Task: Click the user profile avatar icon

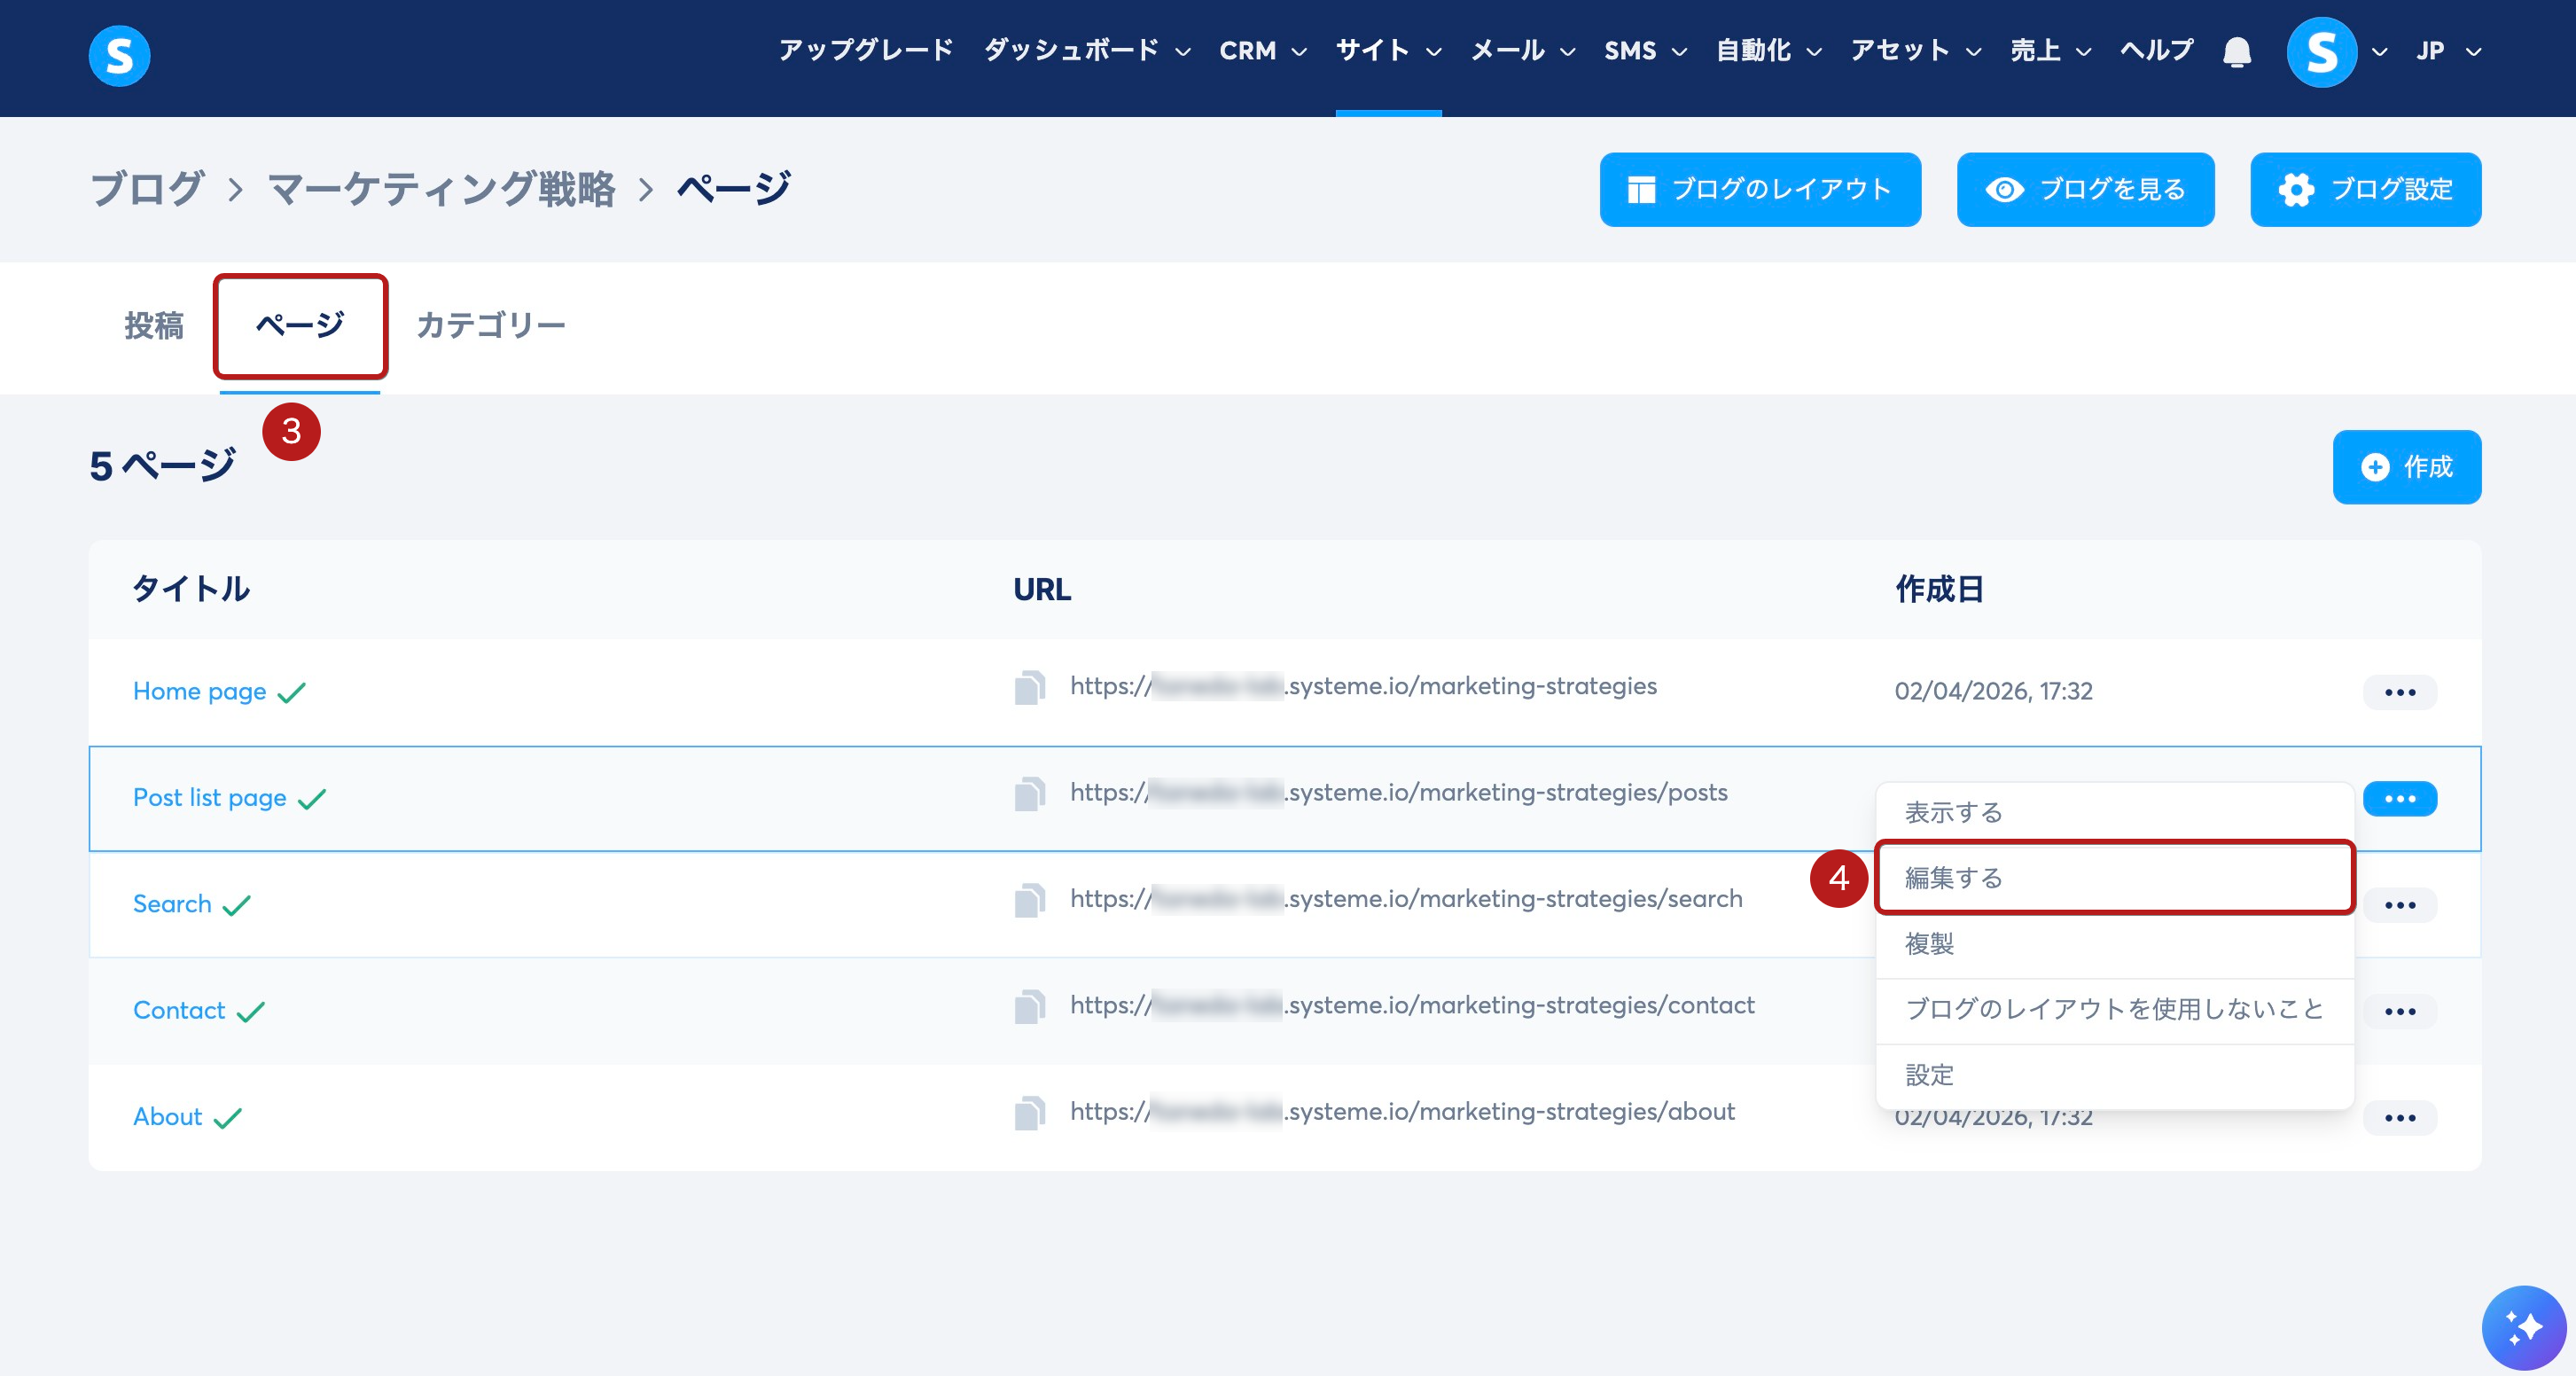Action: pos(2321,52)
